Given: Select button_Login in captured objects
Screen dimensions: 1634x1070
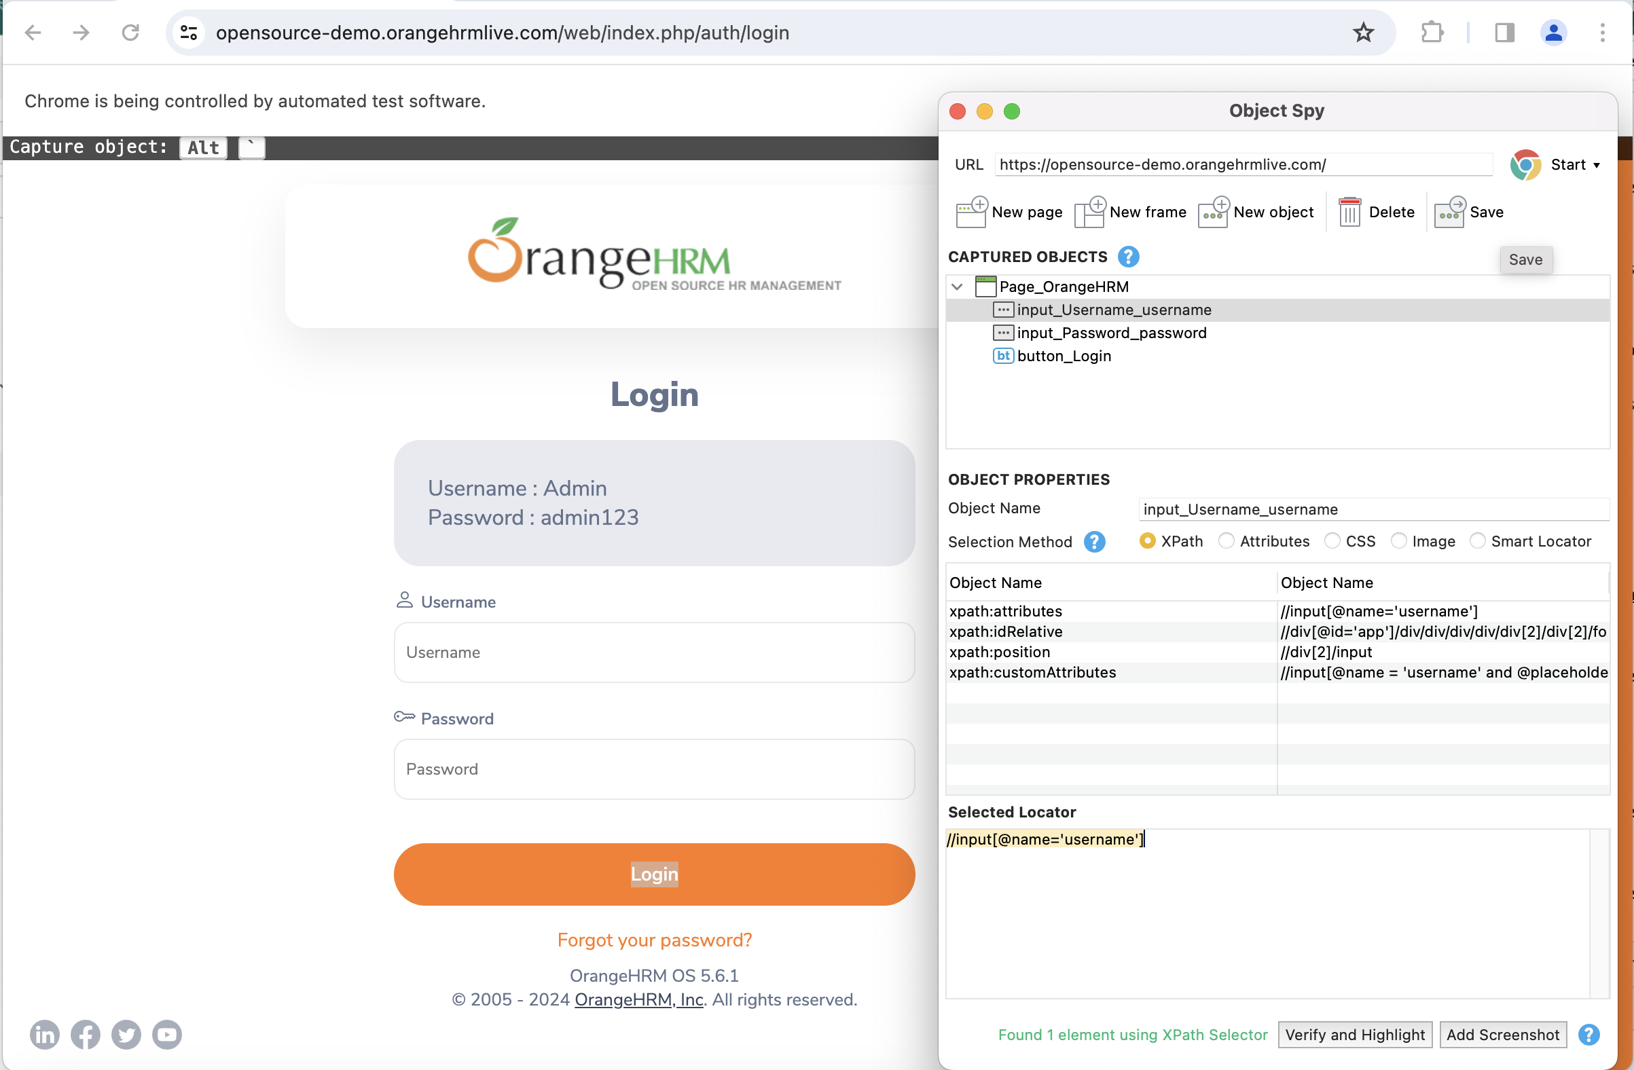Looking at the screenshot, I should coord(1277,356).
